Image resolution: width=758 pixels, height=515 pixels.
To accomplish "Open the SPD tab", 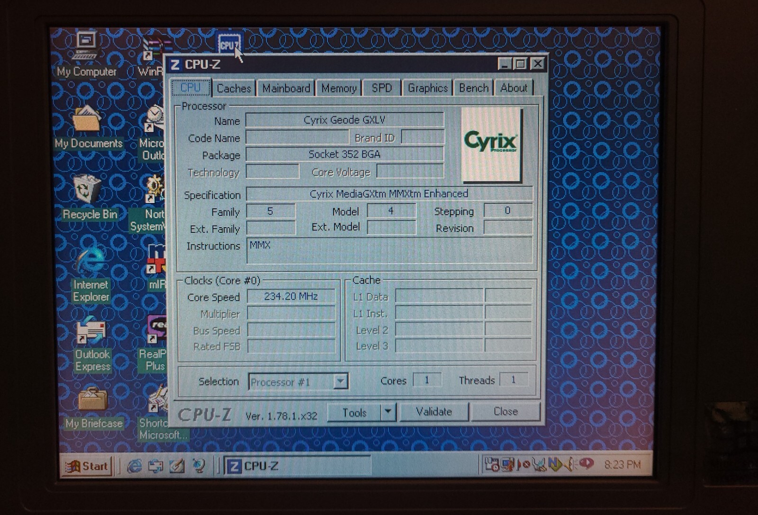I will point(382,89).
